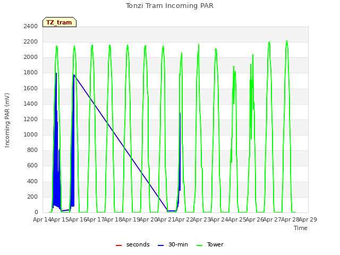Screen dimensions: 340x255
Task: Click the Apr 24 x-axis tick label
Action: click(219, 219)
